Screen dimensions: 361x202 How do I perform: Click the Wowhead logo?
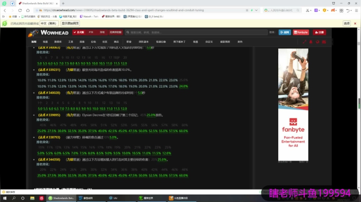click(48, 33)
